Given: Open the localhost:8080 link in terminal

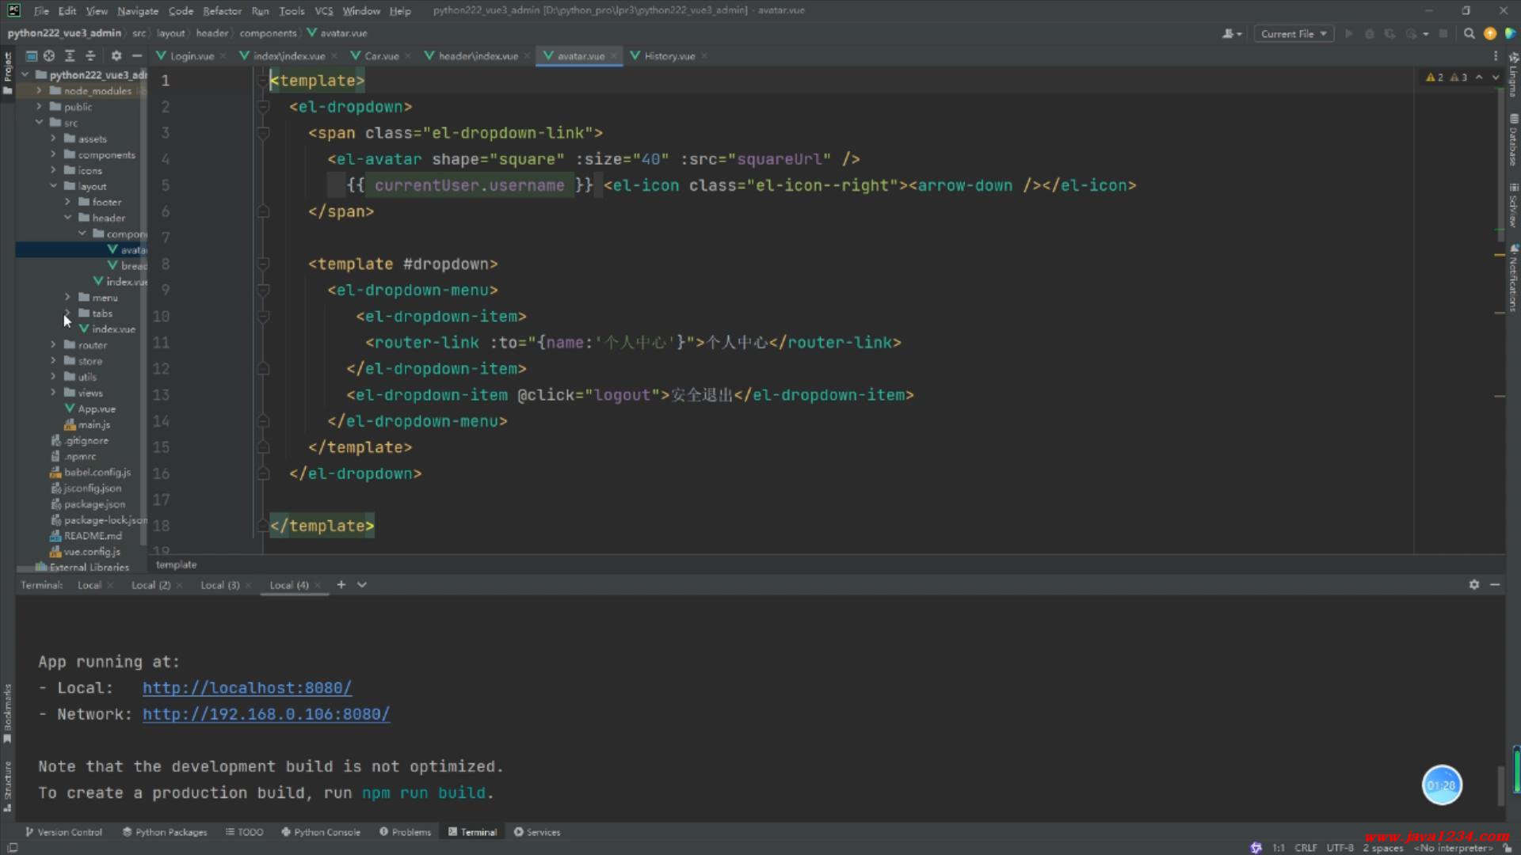Looking at the screenshot, I should (246, 688).
